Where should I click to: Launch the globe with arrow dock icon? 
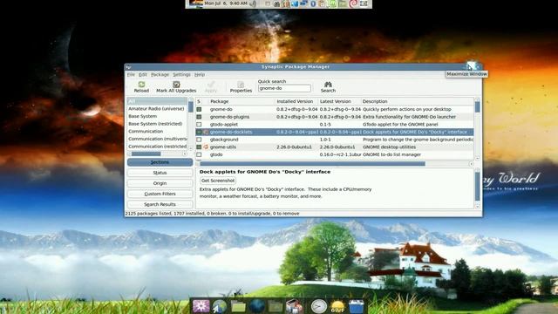pyautogui.click(x=220, y=306)
